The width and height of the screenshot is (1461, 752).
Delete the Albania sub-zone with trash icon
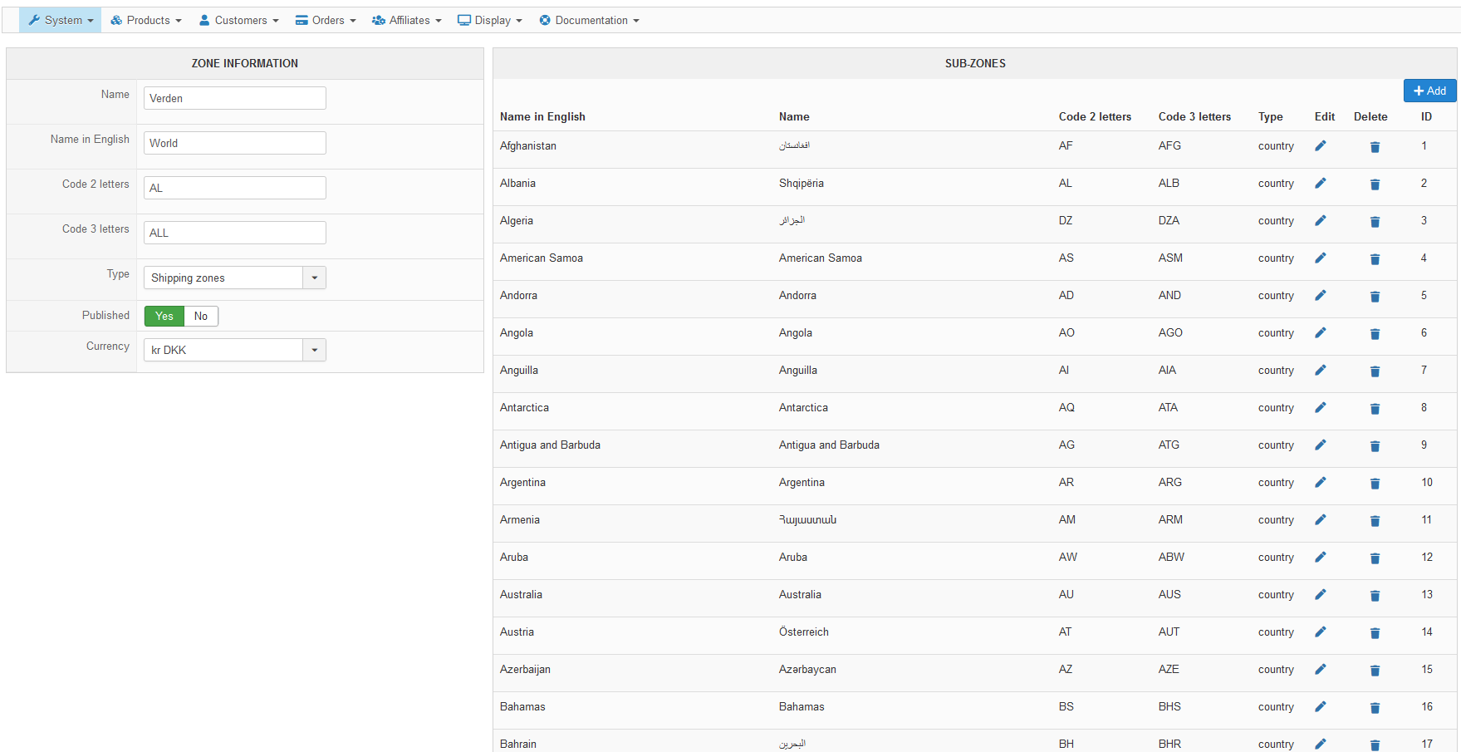(x=1375, y=184)
